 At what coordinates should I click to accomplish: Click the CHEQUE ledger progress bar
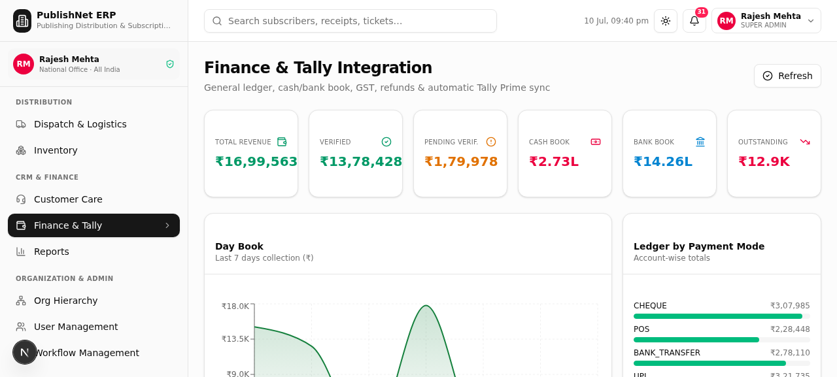[722, 316]
